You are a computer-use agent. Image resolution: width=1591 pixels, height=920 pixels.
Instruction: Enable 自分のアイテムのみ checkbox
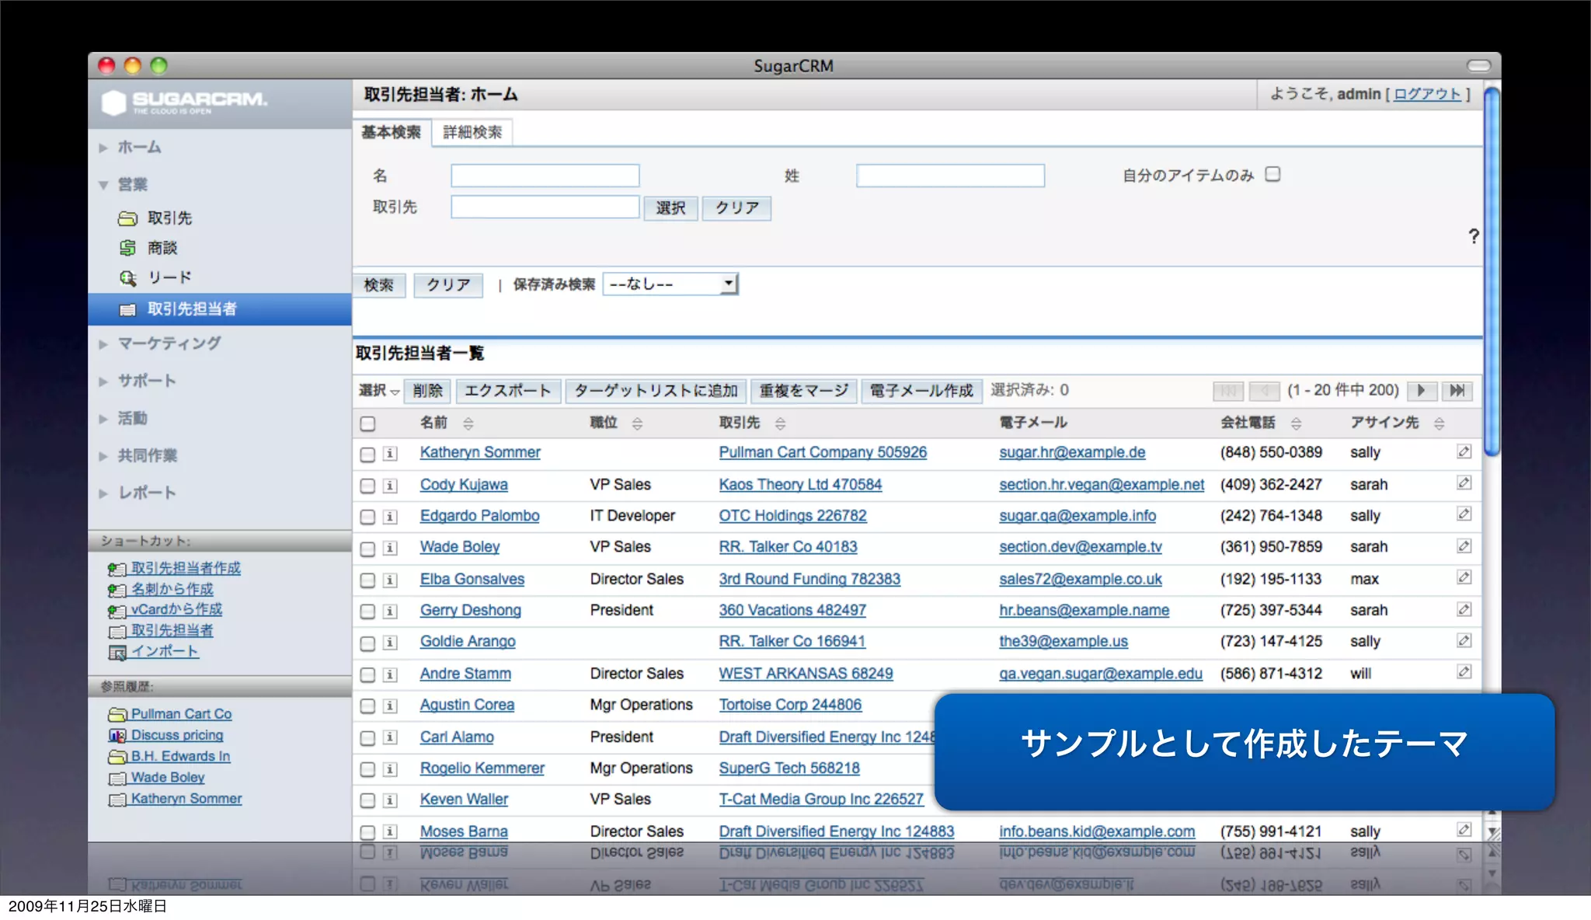pyautogui.click(x=1272, y=174)
